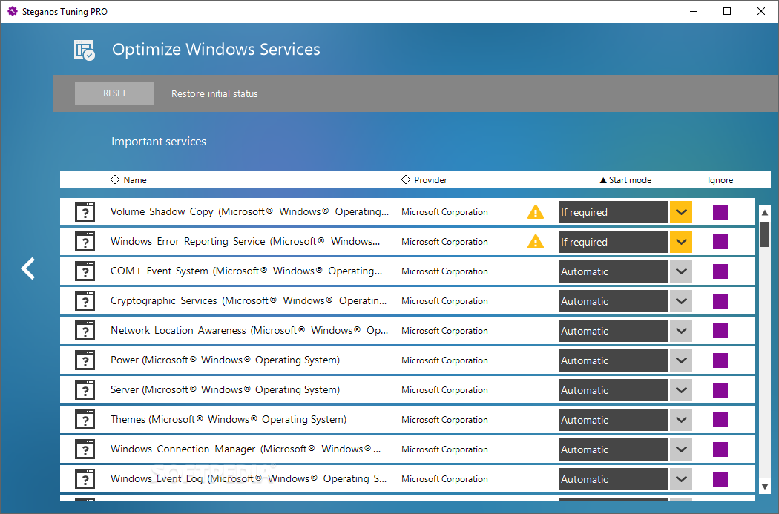This screenshot has height=514, width=779.
Task: Toggle Ignore for Volume Shadow Copy
Action: pyautogui.click(x=720, y=212)
